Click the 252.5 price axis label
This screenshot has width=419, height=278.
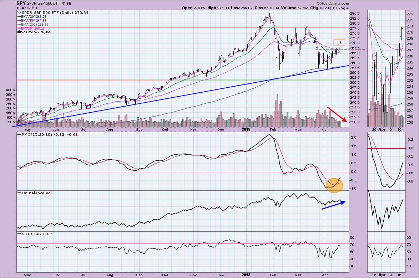pyautogui.click(x=355, y=78)
